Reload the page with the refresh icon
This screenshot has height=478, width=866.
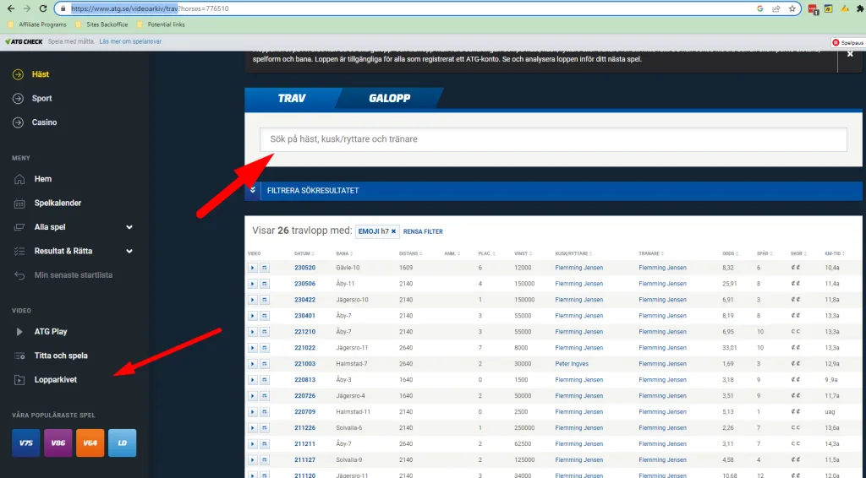[43, 8]
